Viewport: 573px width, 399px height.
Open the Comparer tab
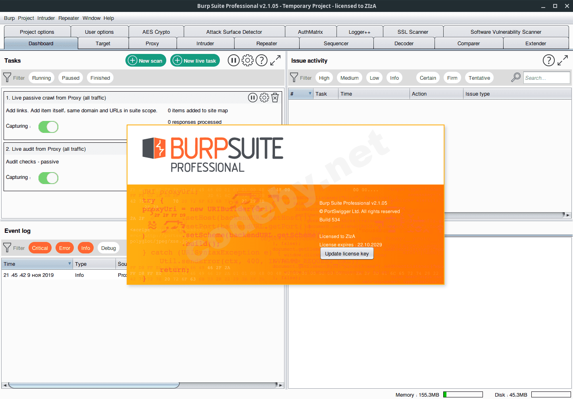coord(469,43)
